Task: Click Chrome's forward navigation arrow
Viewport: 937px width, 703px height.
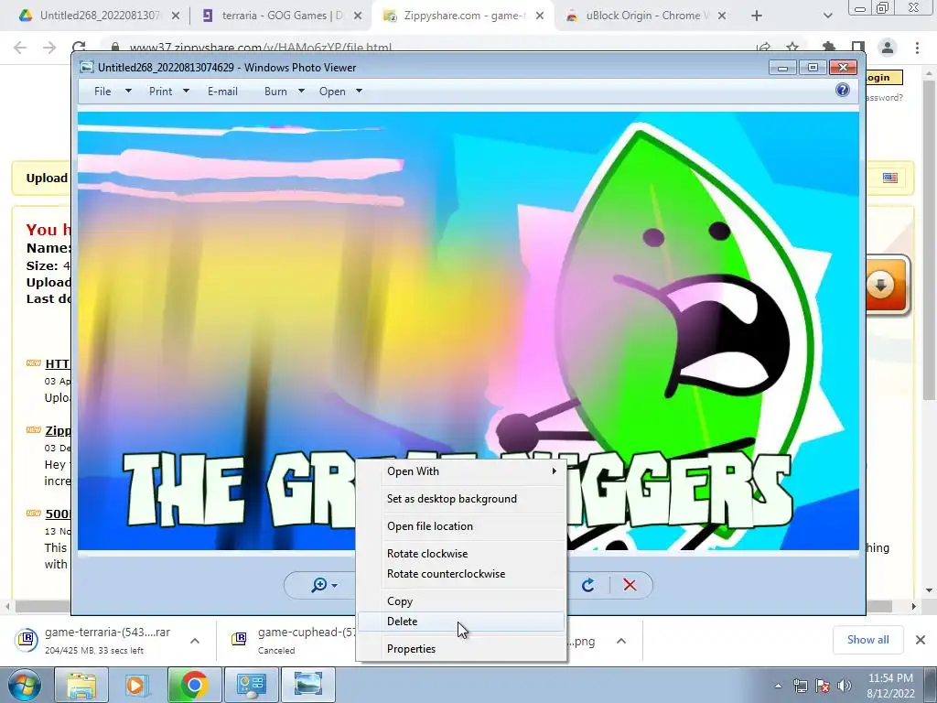Action: coord(49,48)
